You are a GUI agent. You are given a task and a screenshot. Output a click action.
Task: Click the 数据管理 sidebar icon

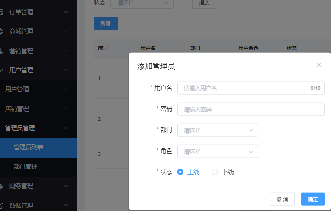1,205
